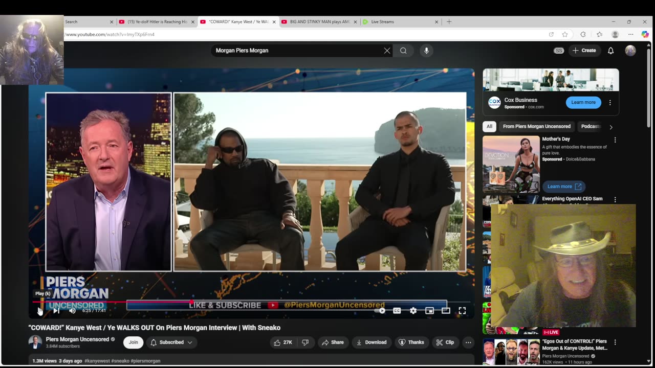Expand more filter chips with right arrow
655x368 pixels.
click(610, 127)
